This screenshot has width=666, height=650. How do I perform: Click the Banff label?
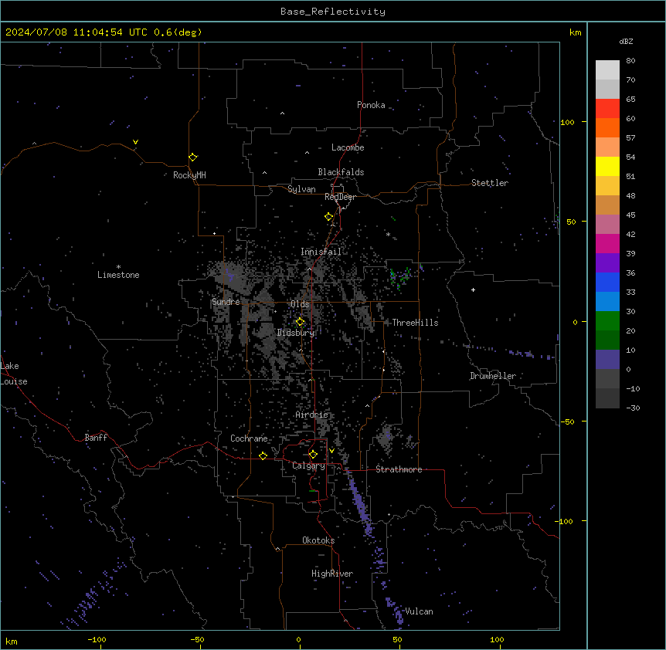coord(96,438)
